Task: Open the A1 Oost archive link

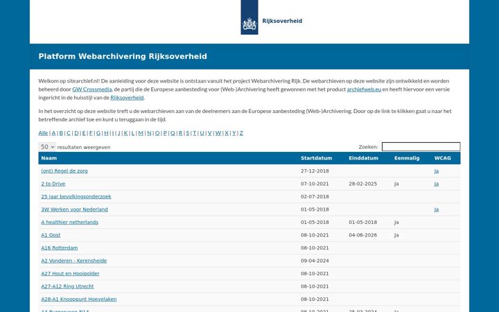Action: 51,235
